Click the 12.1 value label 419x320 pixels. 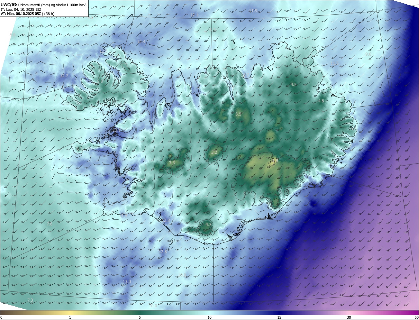194,15
